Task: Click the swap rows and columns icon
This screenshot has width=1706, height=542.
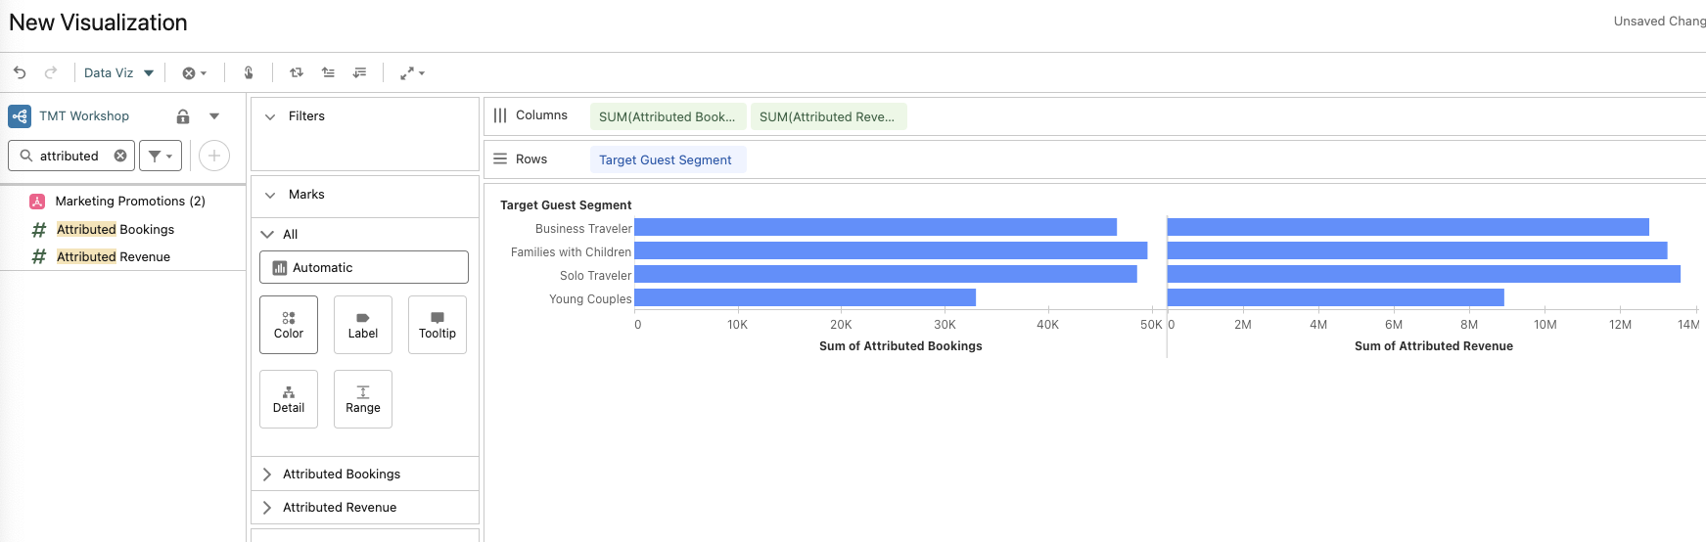Action: [297, 72]
